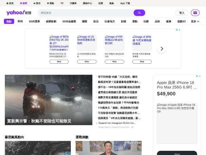Open headline 盧秀燕任蔣競總主委

[117, 92]
